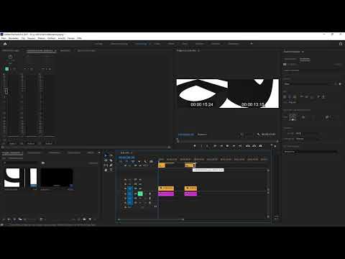Select the Selection arrow tool
This screenshot has height=259, width=345.
tap(106, 155)
